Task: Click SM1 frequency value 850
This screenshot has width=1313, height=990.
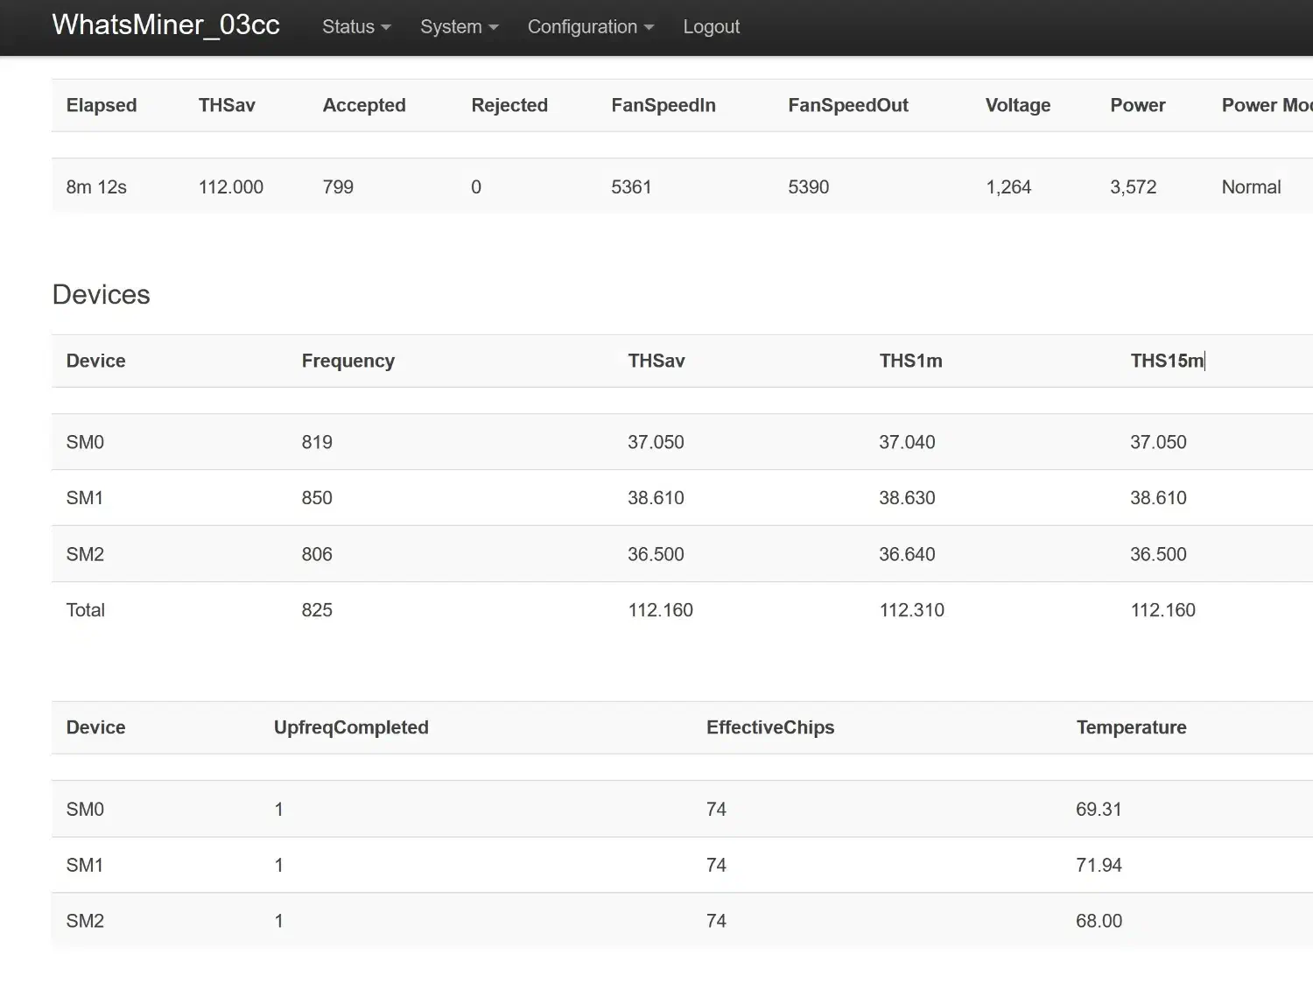Action: point(317,498)
